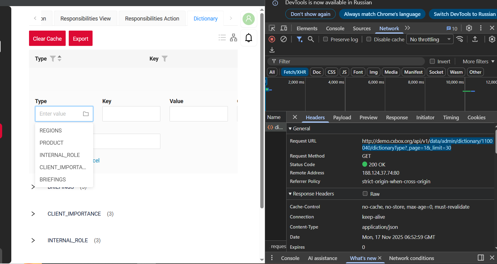
Task: Select PRODUCT from the Type list
Action: (52, 143)
